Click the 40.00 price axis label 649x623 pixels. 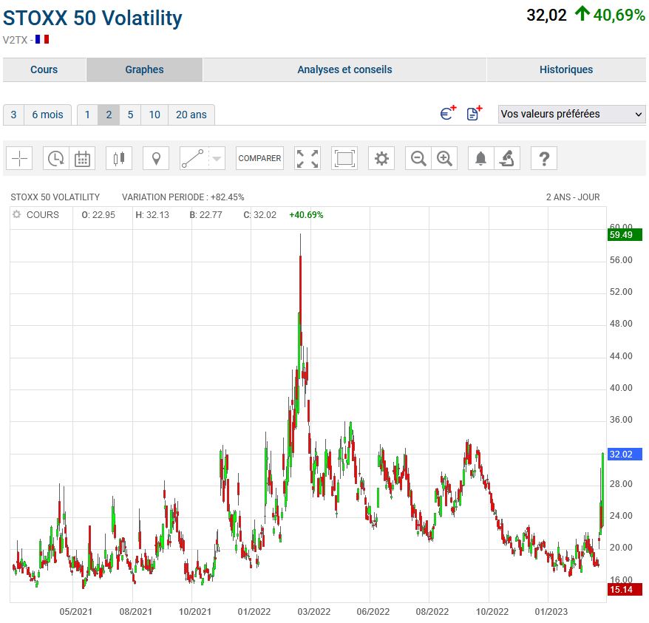(x=621, y=388)
